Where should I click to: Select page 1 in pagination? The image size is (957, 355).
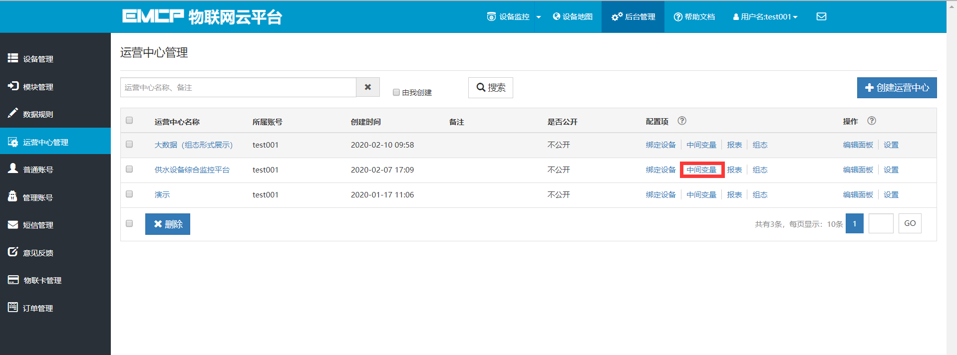pos(855,223)
